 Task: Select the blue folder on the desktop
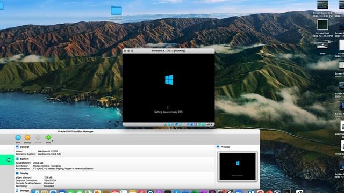[x=116, y=11]
